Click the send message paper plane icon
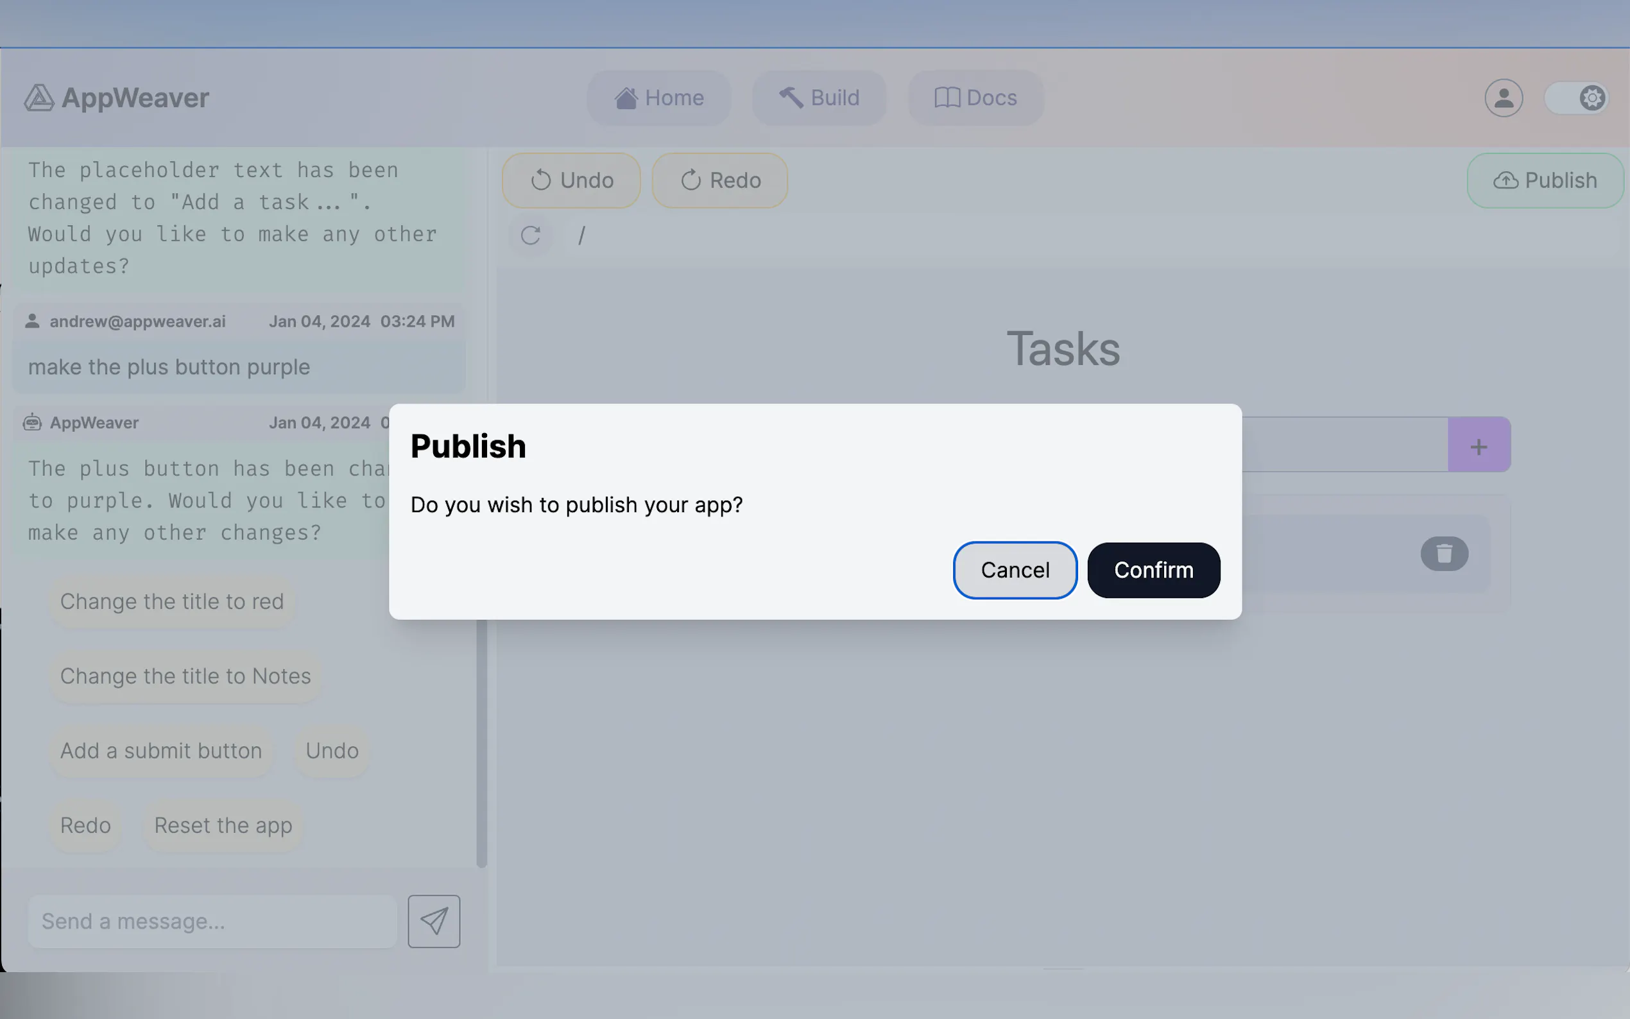The height and width of the screenshot is (1019, 1630). (433, 921)
